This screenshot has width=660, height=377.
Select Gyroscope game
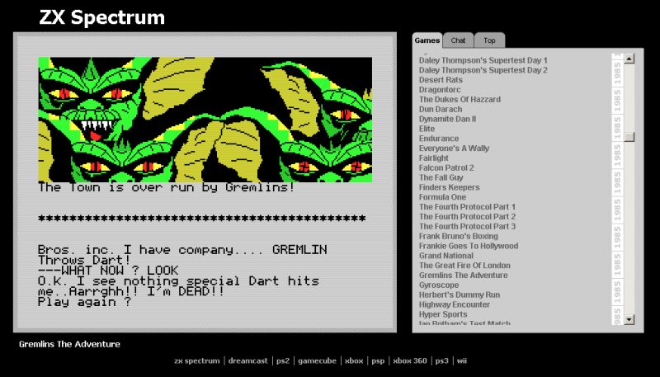pyautogui.click(x=439, y=285)
